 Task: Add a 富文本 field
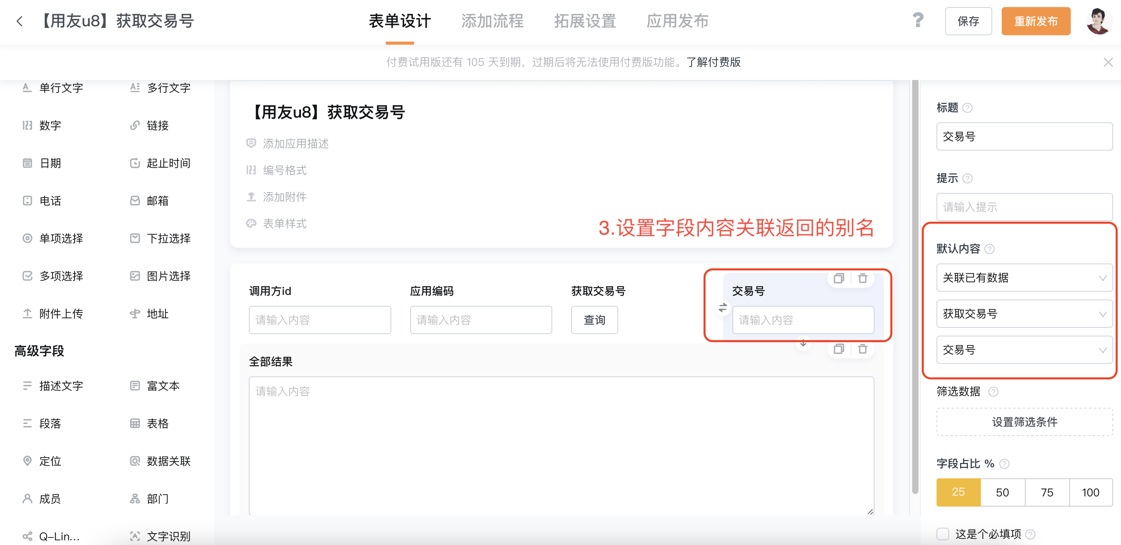[155, 385]
